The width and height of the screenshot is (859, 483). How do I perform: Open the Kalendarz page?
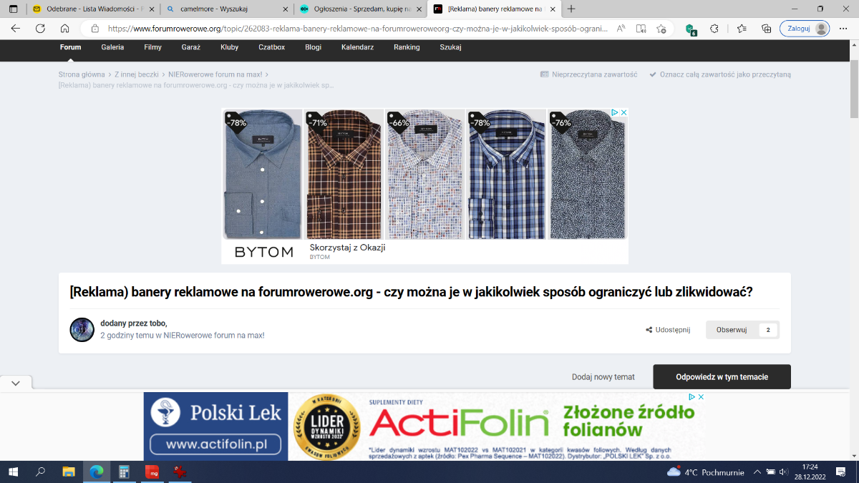[358, 47]
